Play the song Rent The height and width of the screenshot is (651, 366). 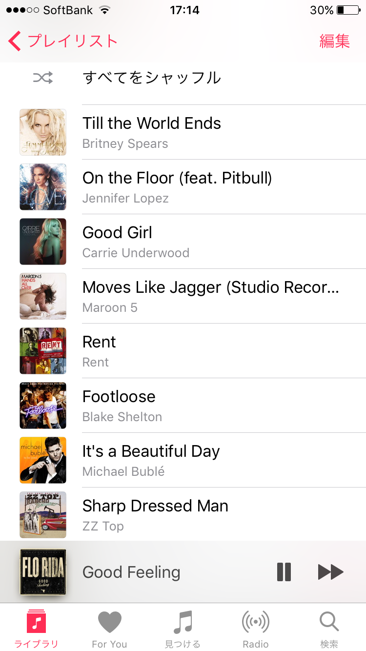(x=99, y=342)
